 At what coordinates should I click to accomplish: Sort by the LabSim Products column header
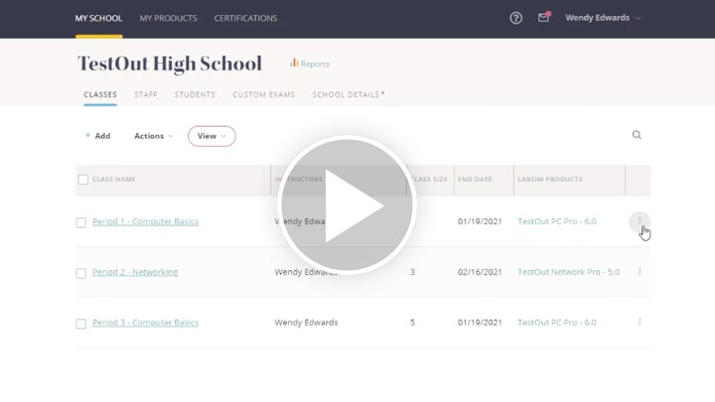[550, 179]
